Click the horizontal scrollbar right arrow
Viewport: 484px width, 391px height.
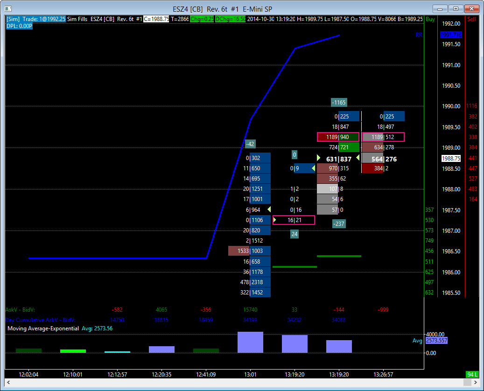click(x=475, y=382)
